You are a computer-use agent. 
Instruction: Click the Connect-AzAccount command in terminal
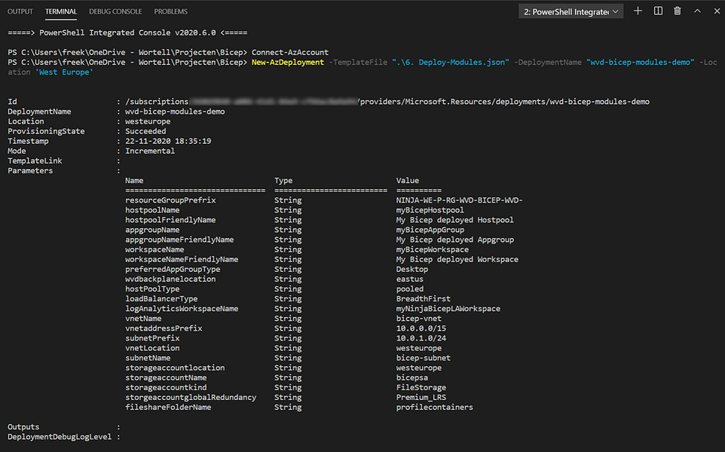click(290, 52)
